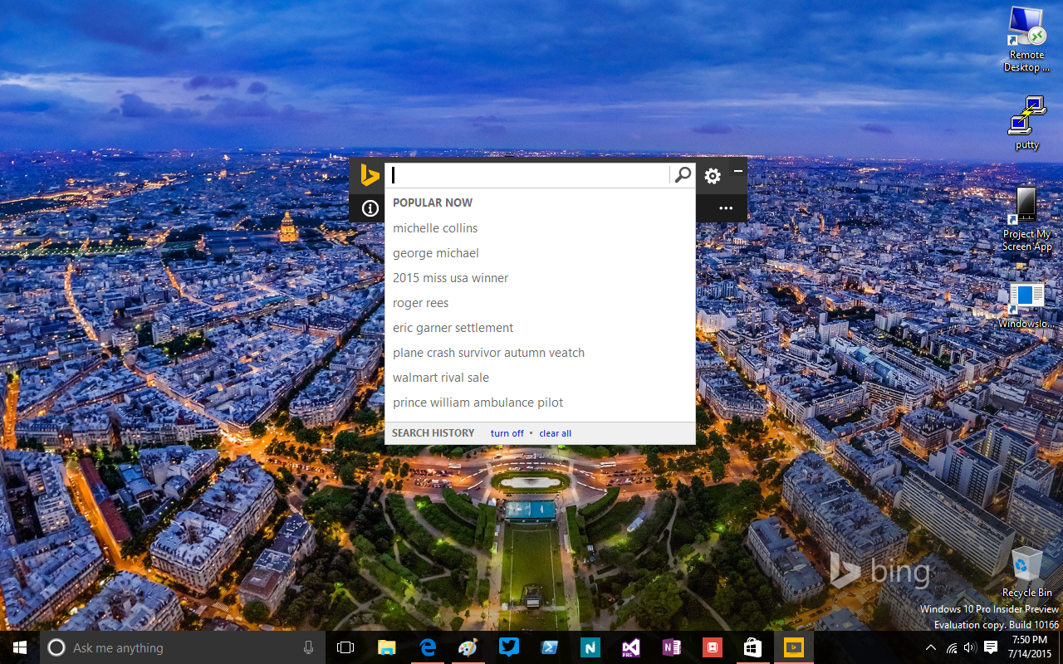Open OneNote from the taskbar
This screenshot has width=1063, height=664.
672,647
